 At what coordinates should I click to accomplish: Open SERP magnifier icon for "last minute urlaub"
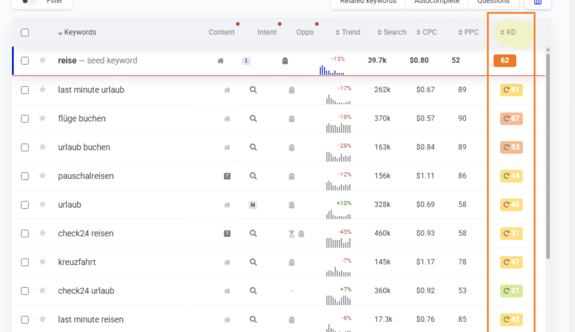253,90
